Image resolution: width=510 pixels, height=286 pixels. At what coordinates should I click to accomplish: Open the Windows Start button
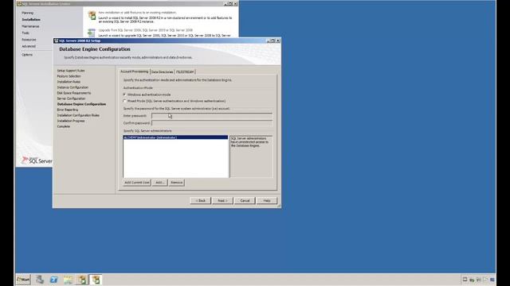[x=23, y=280]
